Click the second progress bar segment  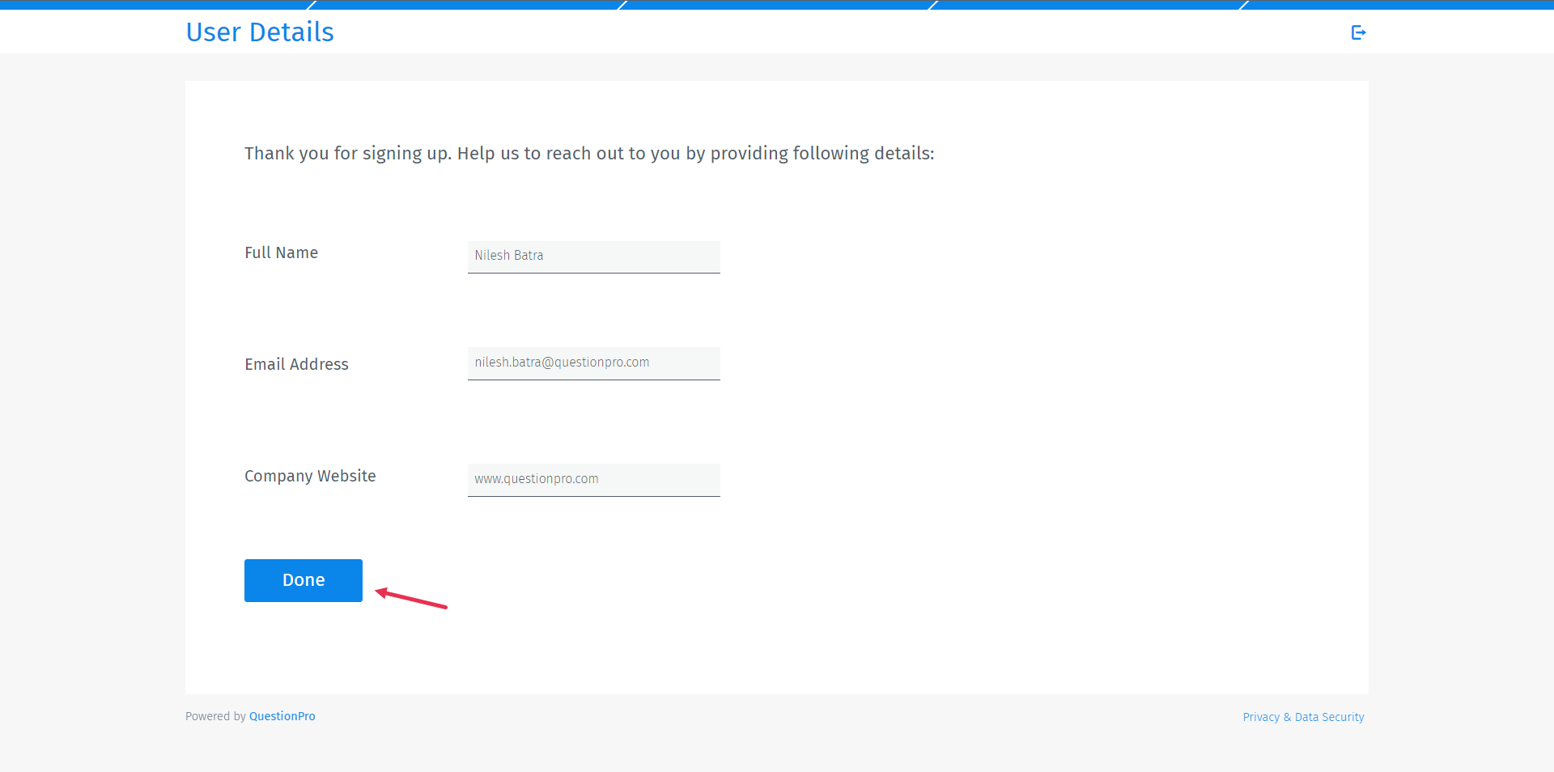[x=465, y=4]
